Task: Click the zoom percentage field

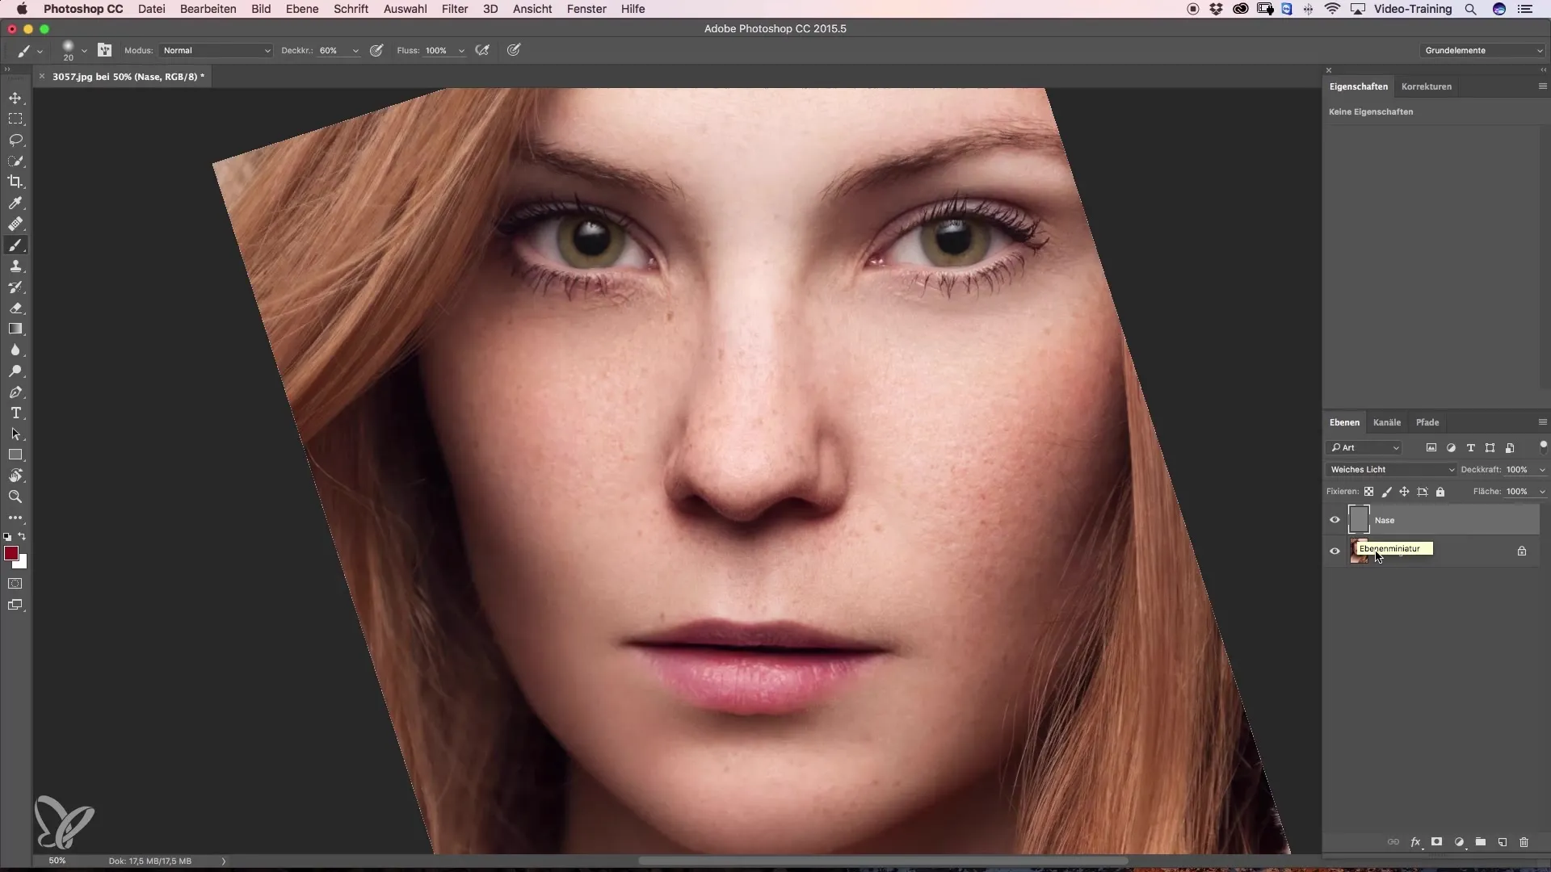Action: [57, 861]
